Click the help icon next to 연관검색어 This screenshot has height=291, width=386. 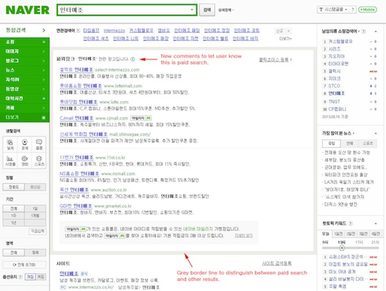tap(78, 30)
